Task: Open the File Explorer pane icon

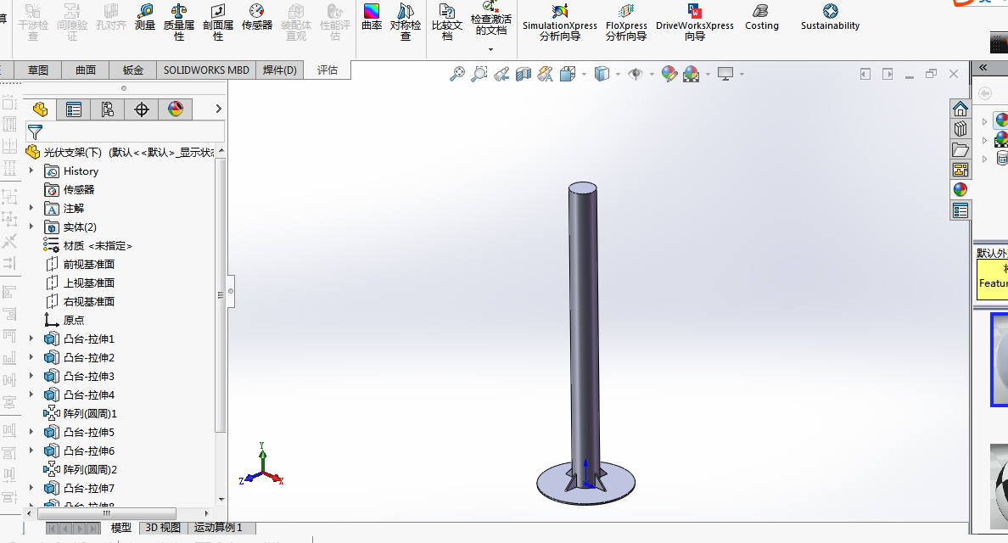Action: click(x=960, y=149)
